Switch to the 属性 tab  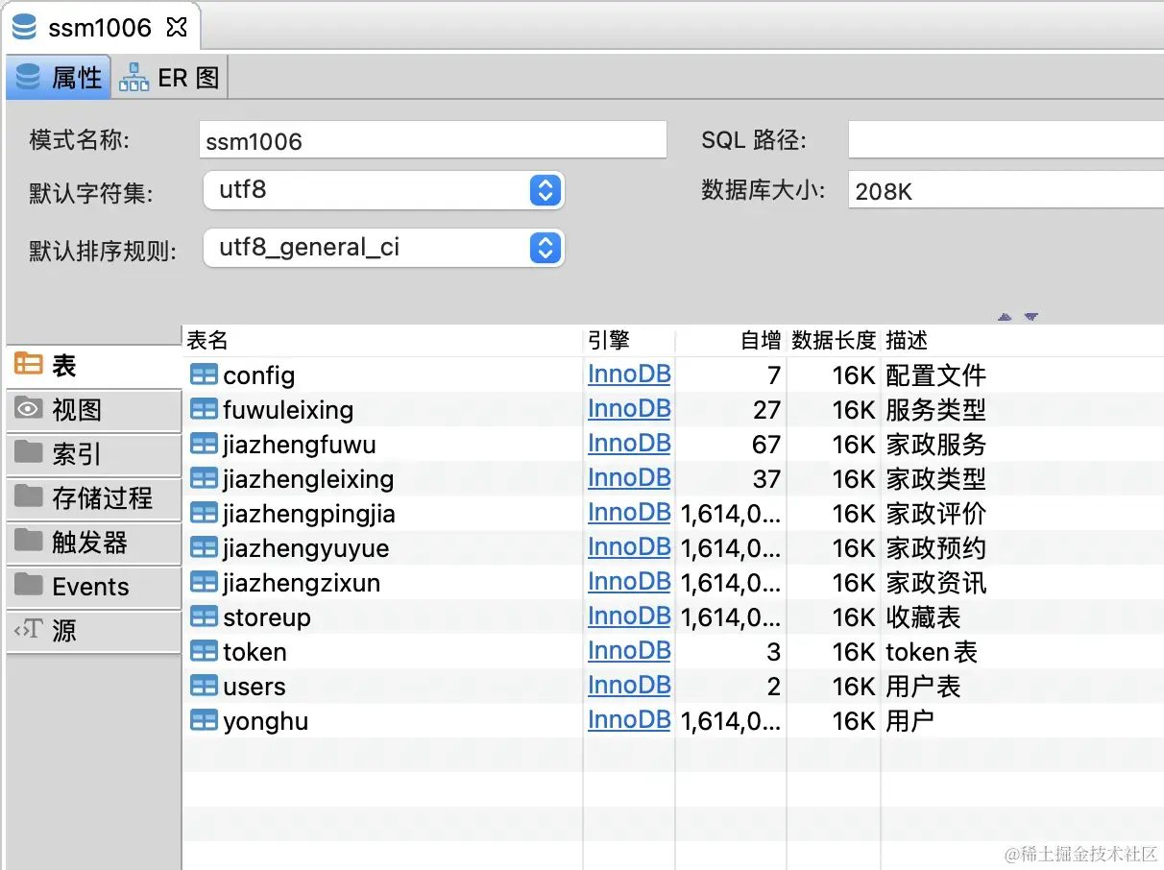(x=59, y=77)
